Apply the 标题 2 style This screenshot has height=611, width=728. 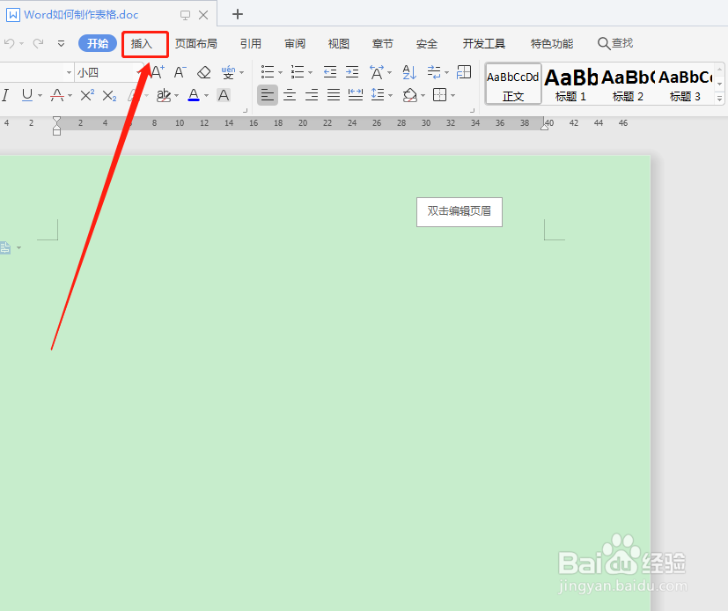tap(628, 84)
